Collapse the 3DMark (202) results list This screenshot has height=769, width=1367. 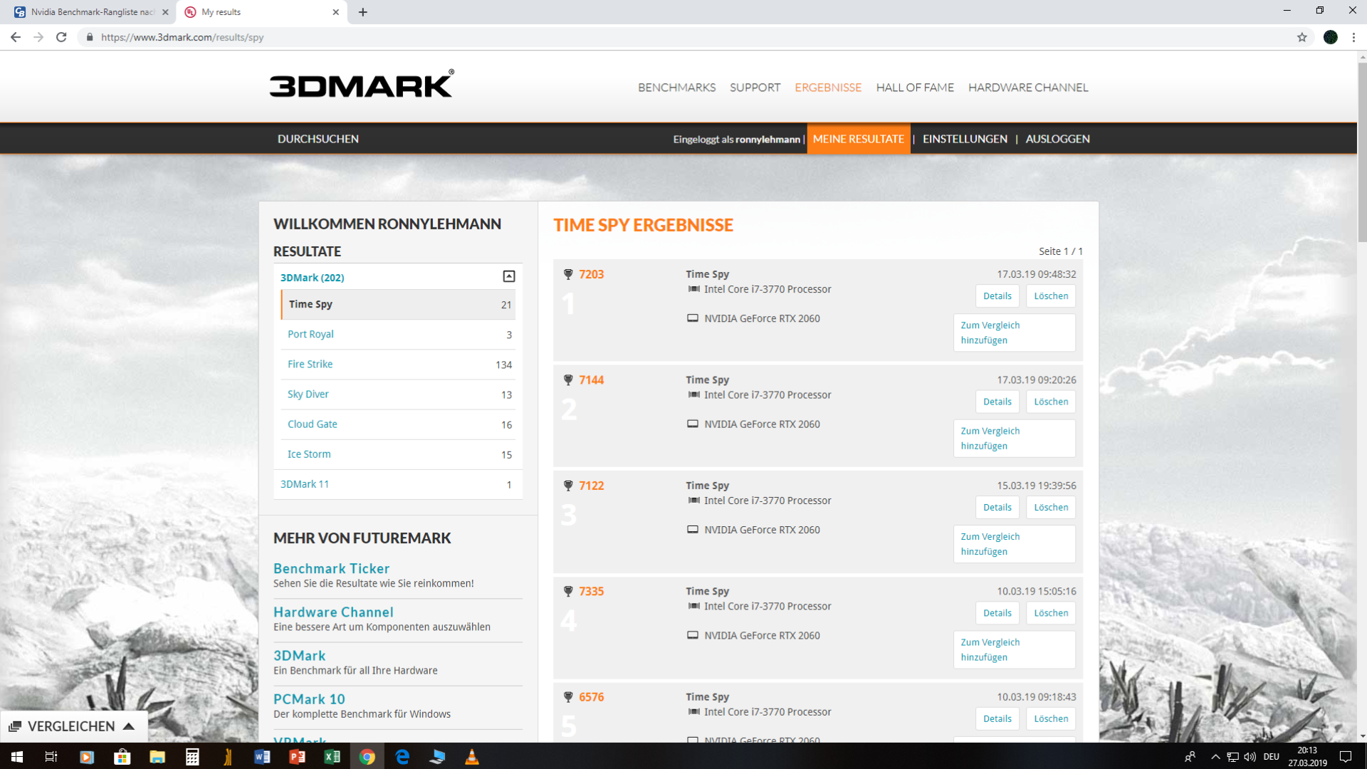pyautogui.click(x=508, y=276)
